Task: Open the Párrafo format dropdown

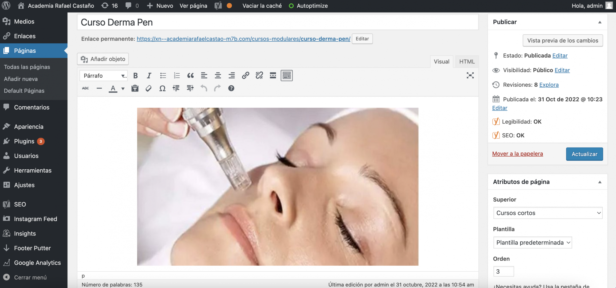Action: point(104,76)
